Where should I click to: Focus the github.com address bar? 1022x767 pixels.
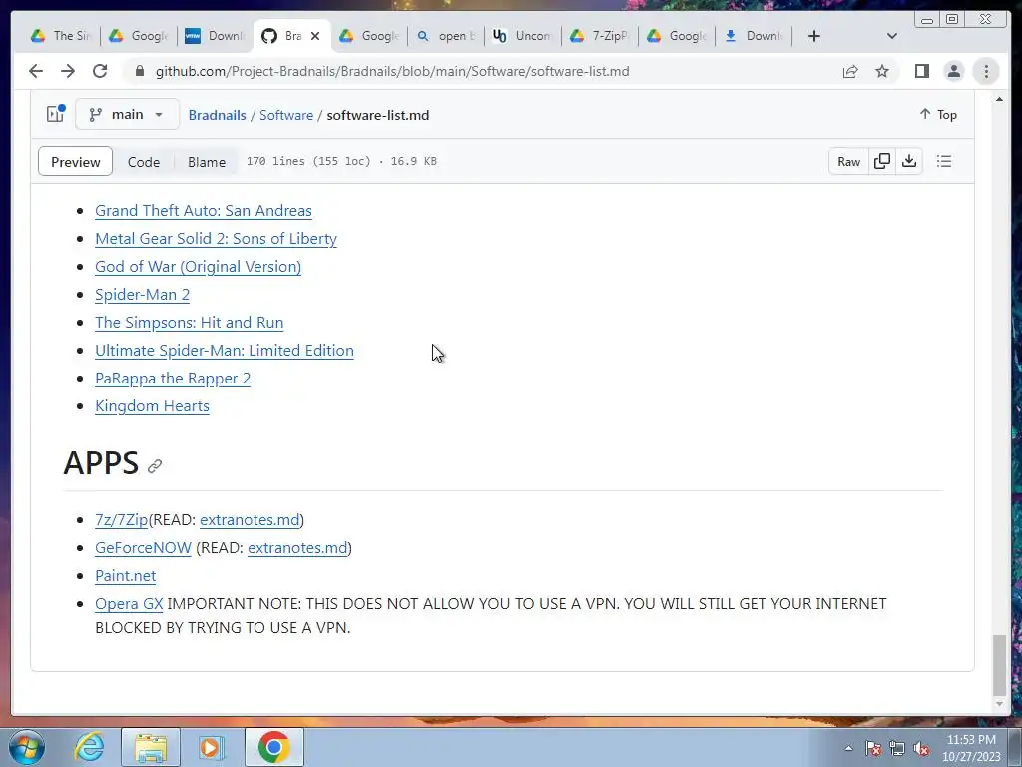[x=391, y=71]
